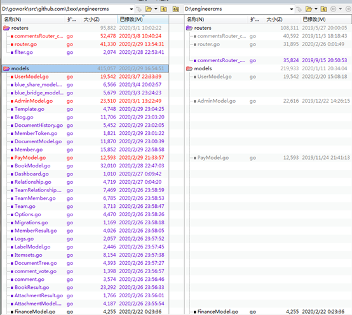Click the right pane back navigation icon
The image size is (352, 315).
click(x=334, y=9)
